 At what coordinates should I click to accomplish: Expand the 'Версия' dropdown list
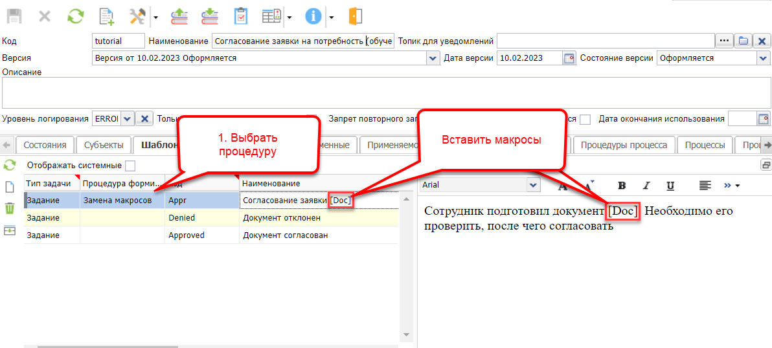pyautogui.click(x=433, y=58)
